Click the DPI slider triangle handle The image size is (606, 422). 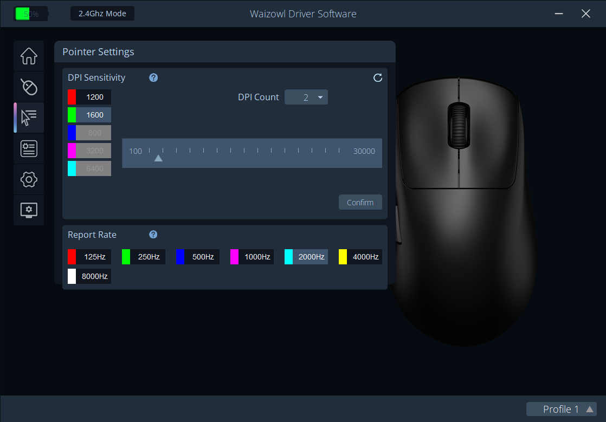[158, 158]
